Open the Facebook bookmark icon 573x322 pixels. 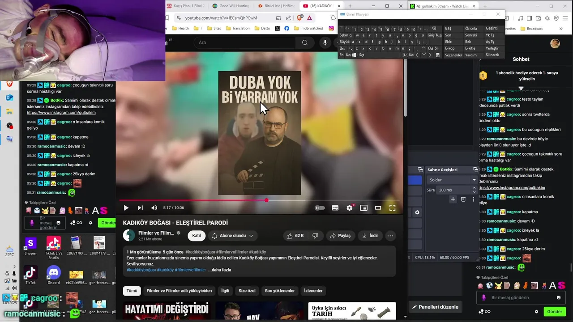pyautogui.click(x=286, y=28)
